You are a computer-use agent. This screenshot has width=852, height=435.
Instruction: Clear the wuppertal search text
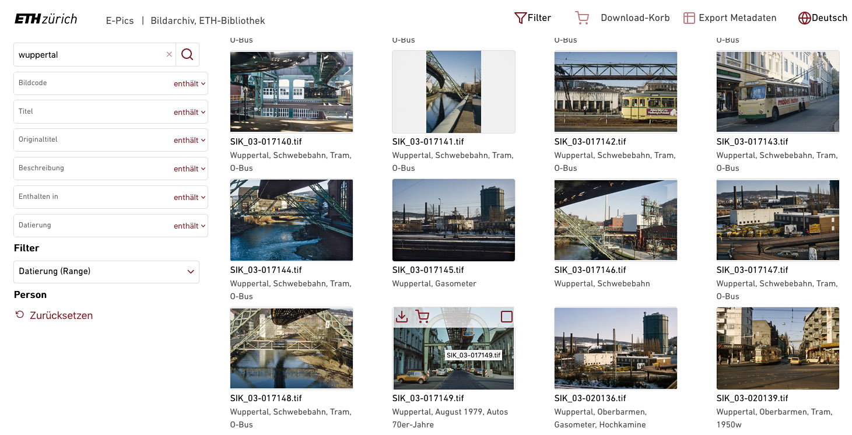click(x=169, y=54)
